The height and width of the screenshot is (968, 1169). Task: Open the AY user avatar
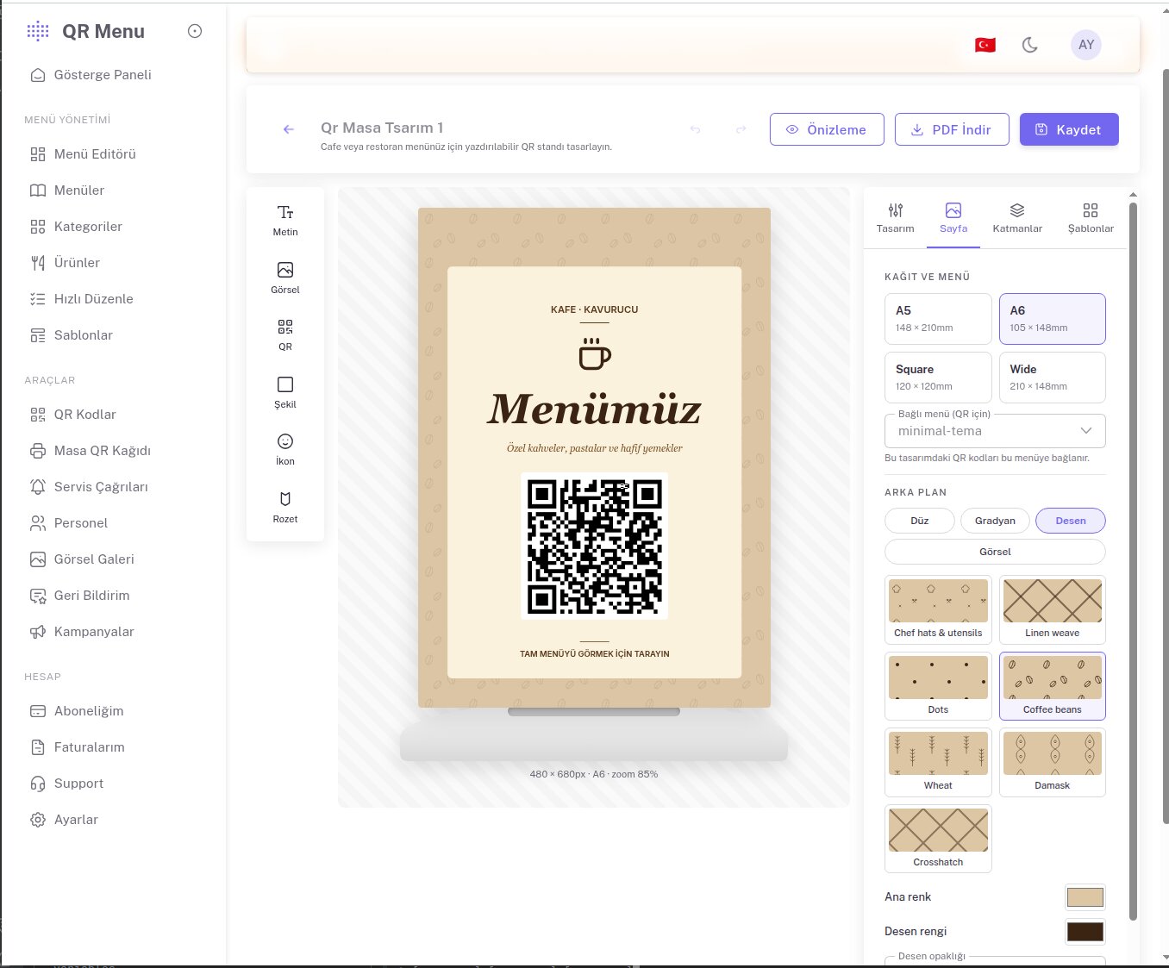click(1086, 45)
